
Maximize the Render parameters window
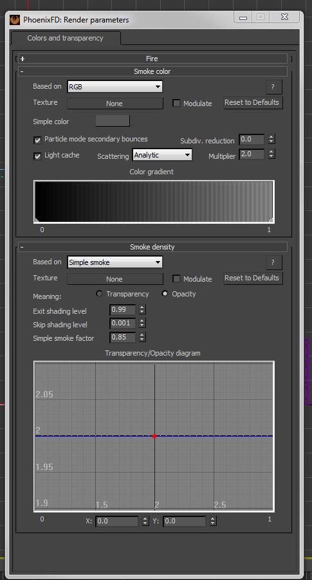261,17
